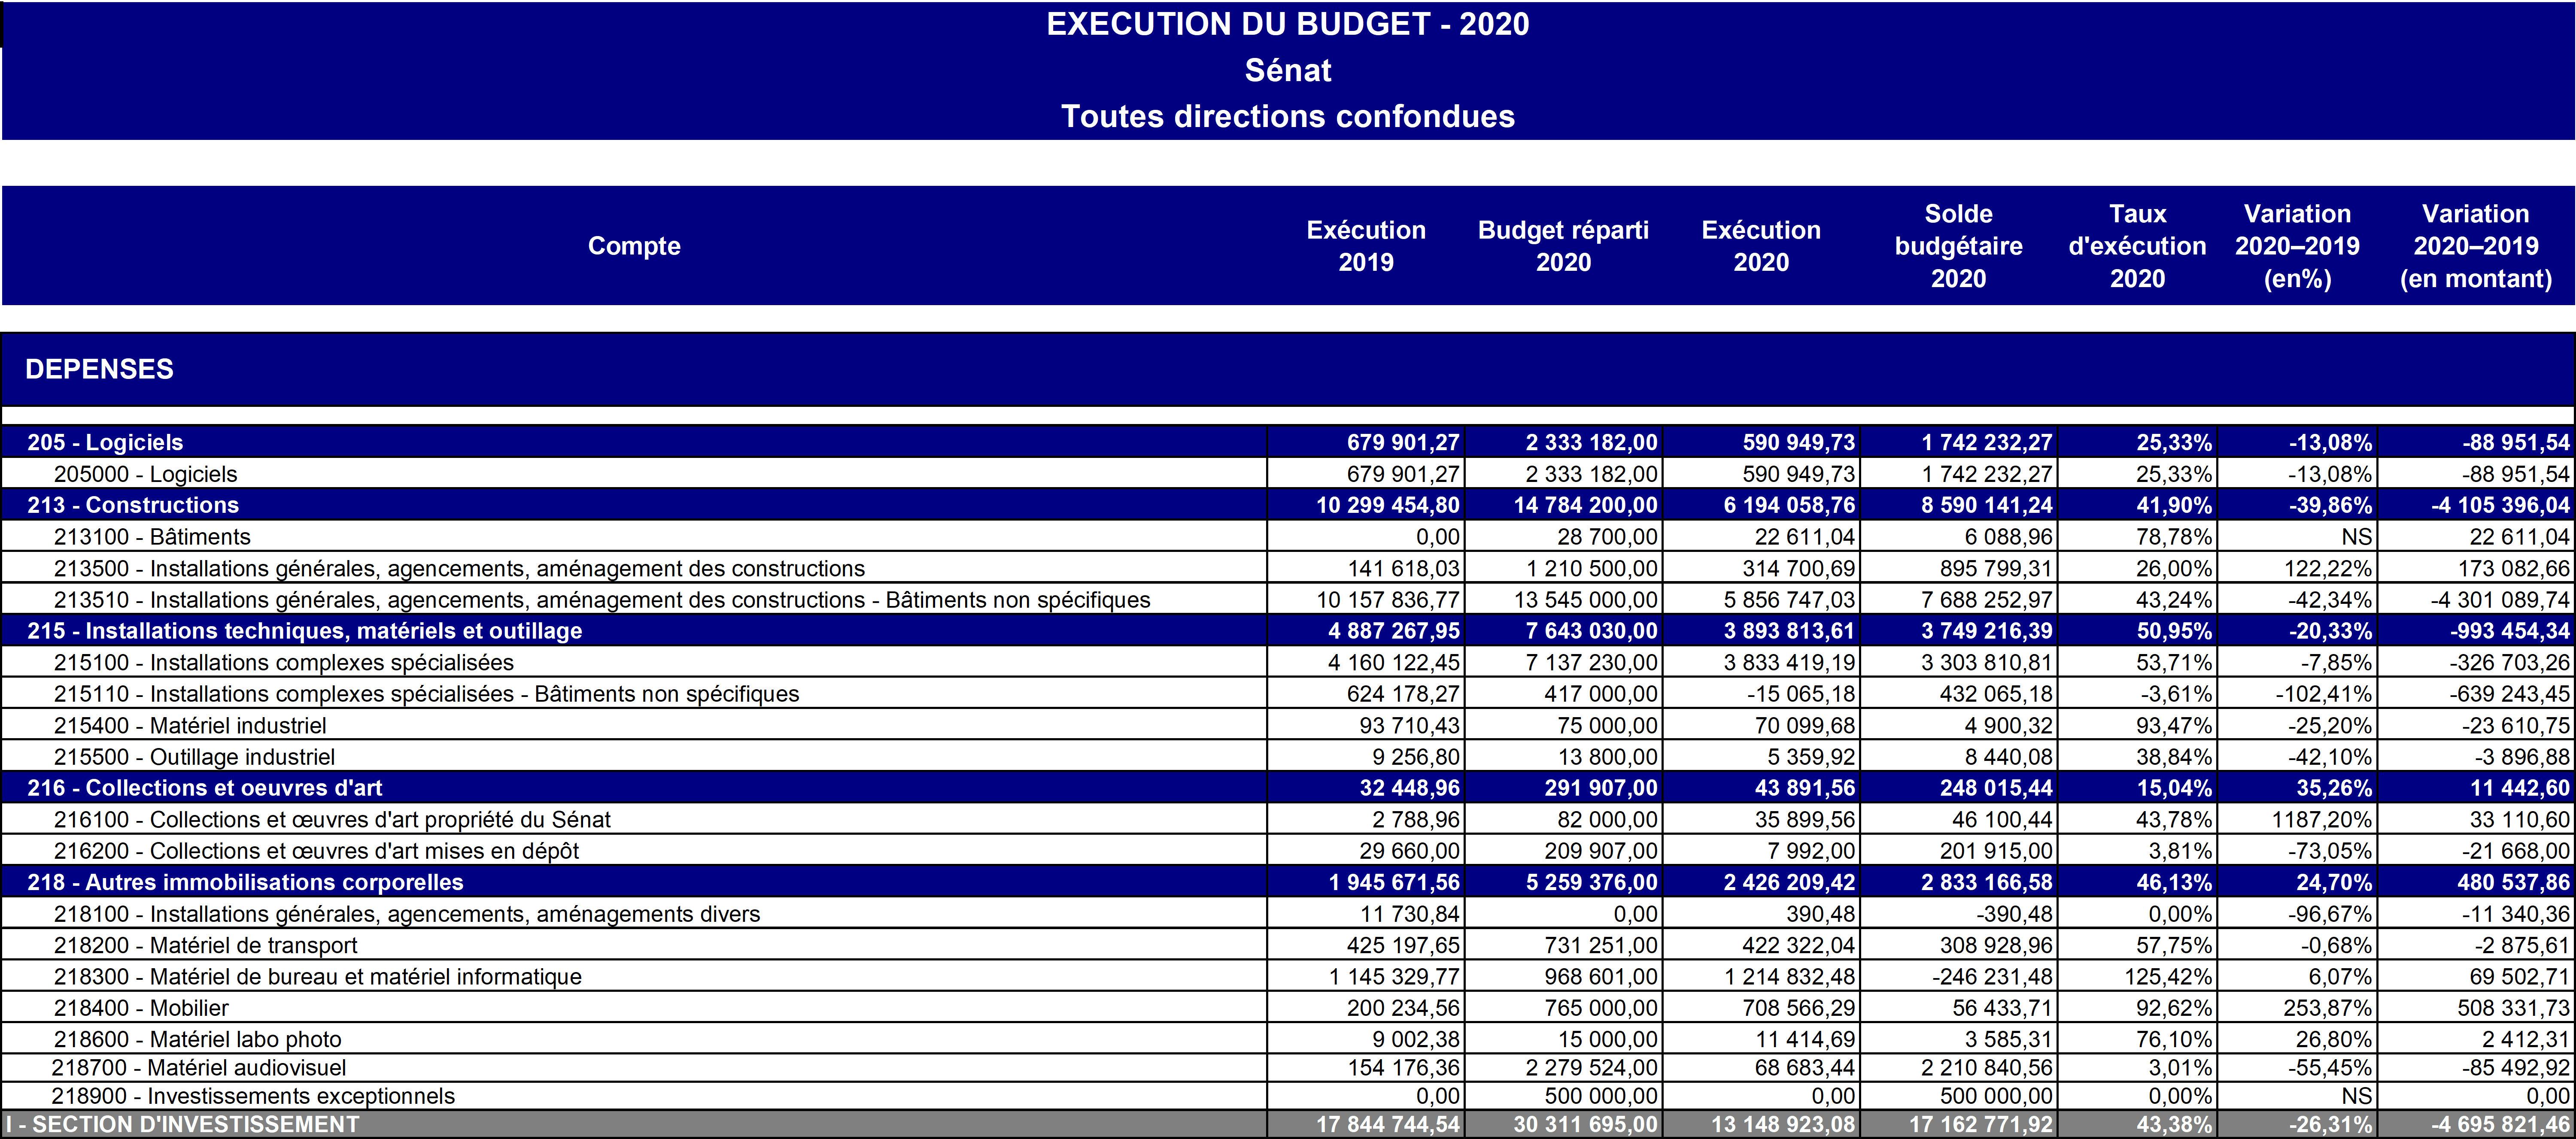Click the Solde budgétaire 2020 header
Screen dimensions: 2576x1139
click(1958, 246)
